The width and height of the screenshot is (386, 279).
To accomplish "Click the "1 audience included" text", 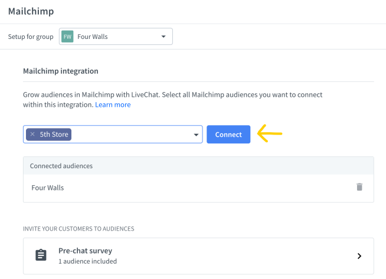I will [x=87, y=261].
